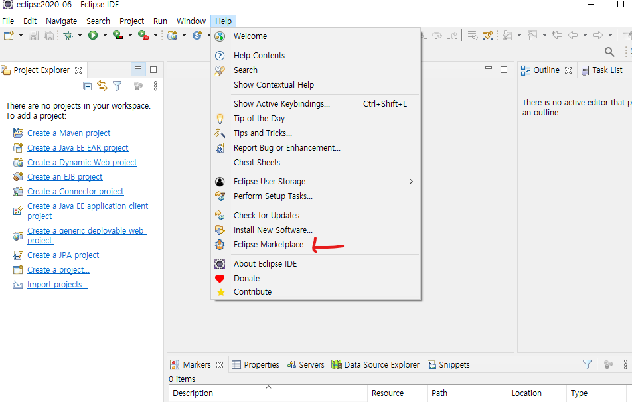This screenshot has width=632, height=402.
Task: Click Create an EJB project link
Action: [65, 177]
